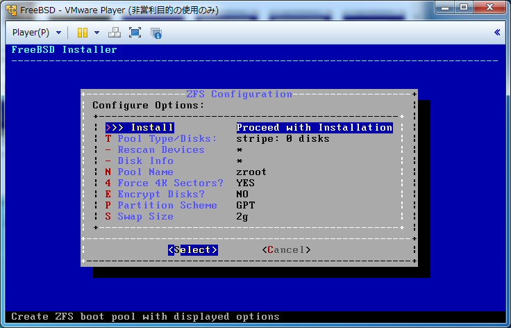Click the 'zroot' pool name value

[x=251, y=172]
